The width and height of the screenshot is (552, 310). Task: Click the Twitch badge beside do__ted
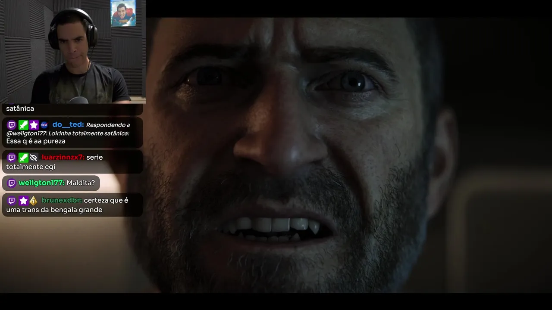click(12, 125)
